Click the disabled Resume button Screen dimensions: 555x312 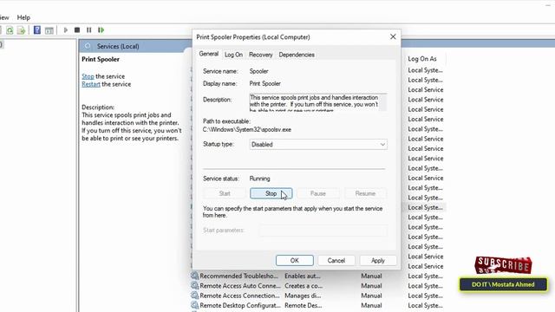365,193
